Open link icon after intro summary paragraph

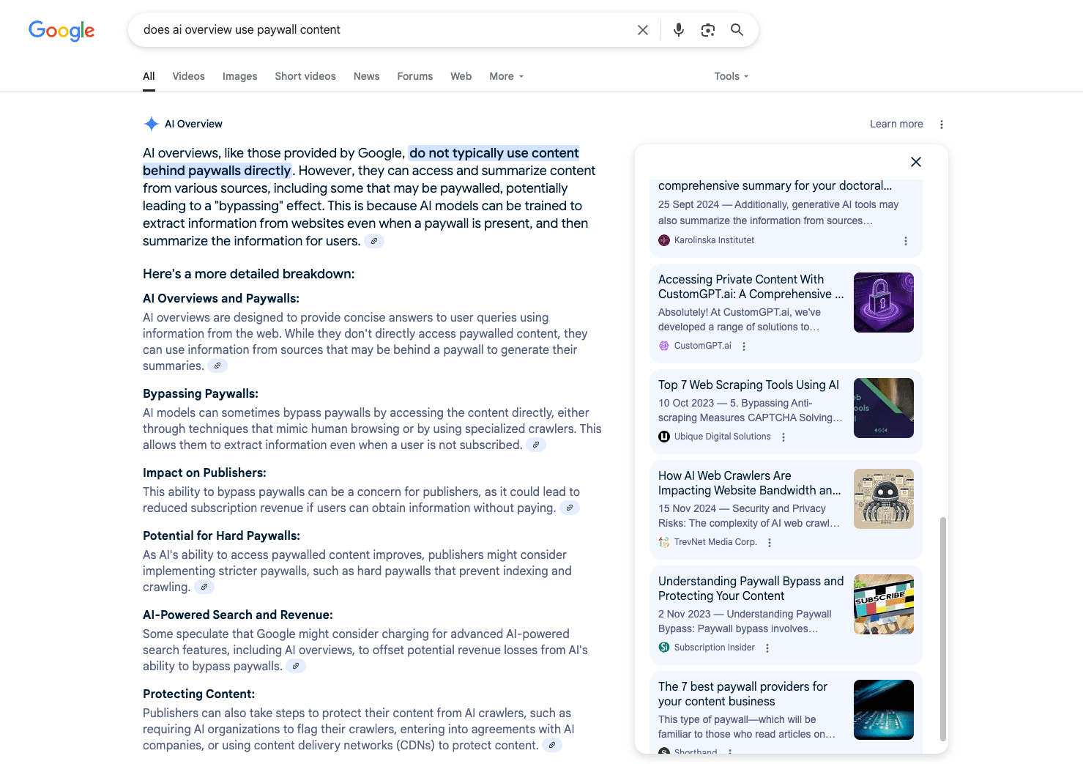click(374, 241)
